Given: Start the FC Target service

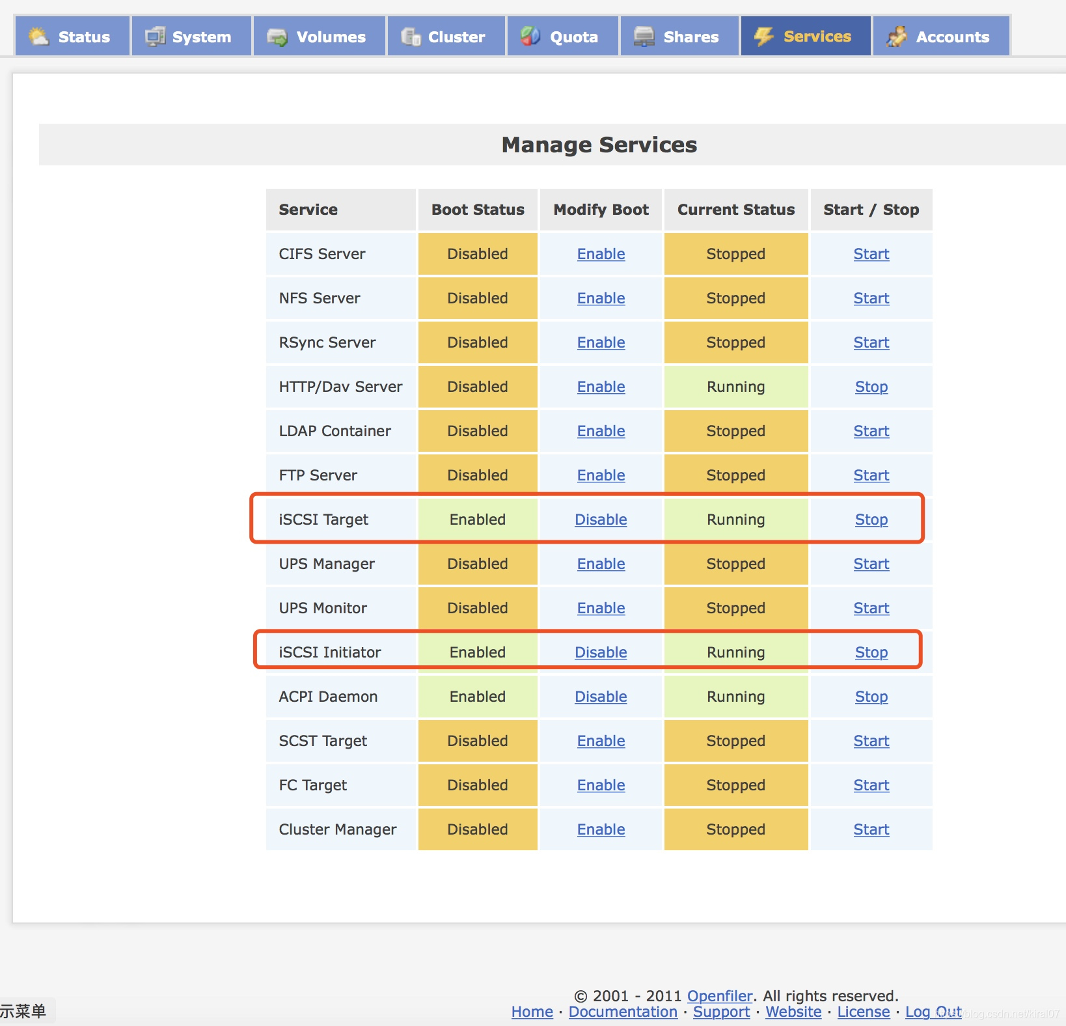Looking at the screenshot, I should (871, 785).
